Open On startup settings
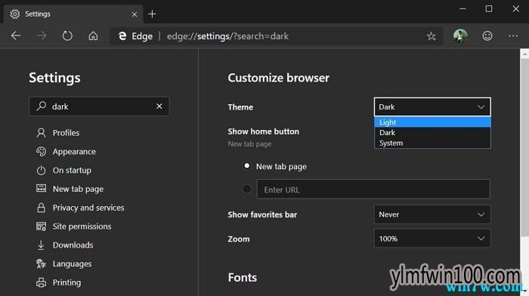 pyautogui.click(x=72, y=170)
